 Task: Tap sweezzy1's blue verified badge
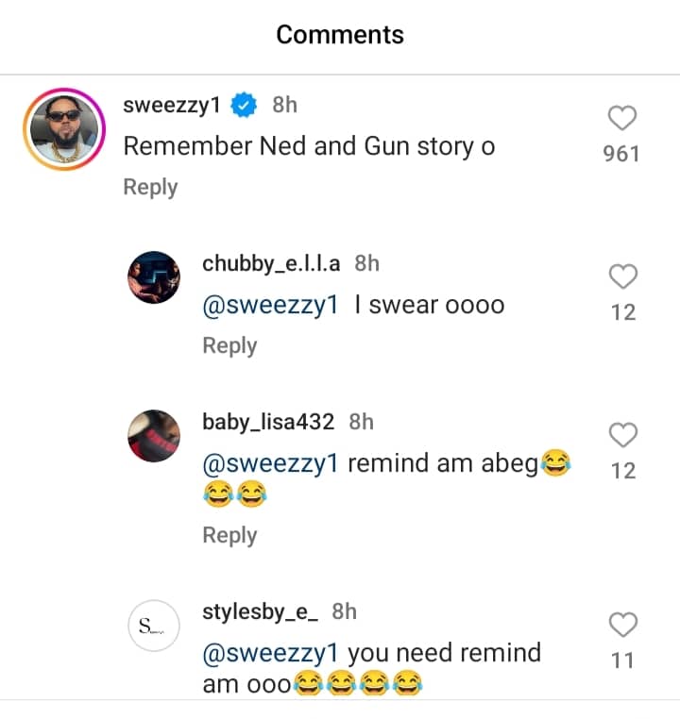coord(246,106)
